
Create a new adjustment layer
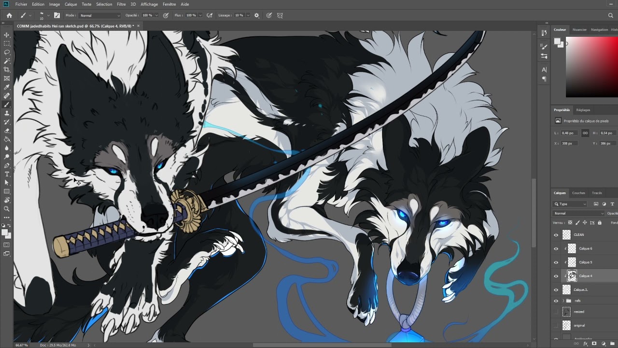(x=604, y=344)
